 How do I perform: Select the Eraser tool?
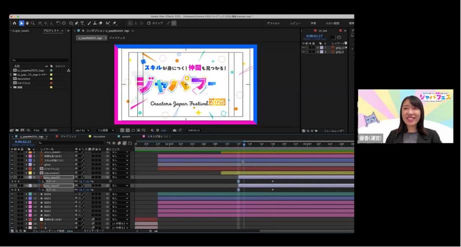(x=100, y=23)
